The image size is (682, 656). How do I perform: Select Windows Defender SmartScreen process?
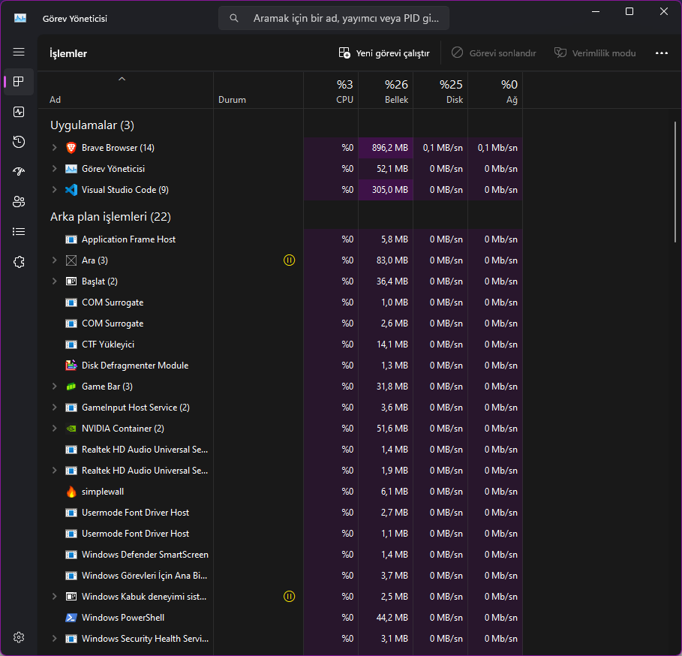281,555
